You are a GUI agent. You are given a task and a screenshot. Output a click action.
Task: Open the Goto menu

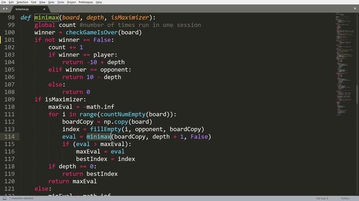point(51,2)
